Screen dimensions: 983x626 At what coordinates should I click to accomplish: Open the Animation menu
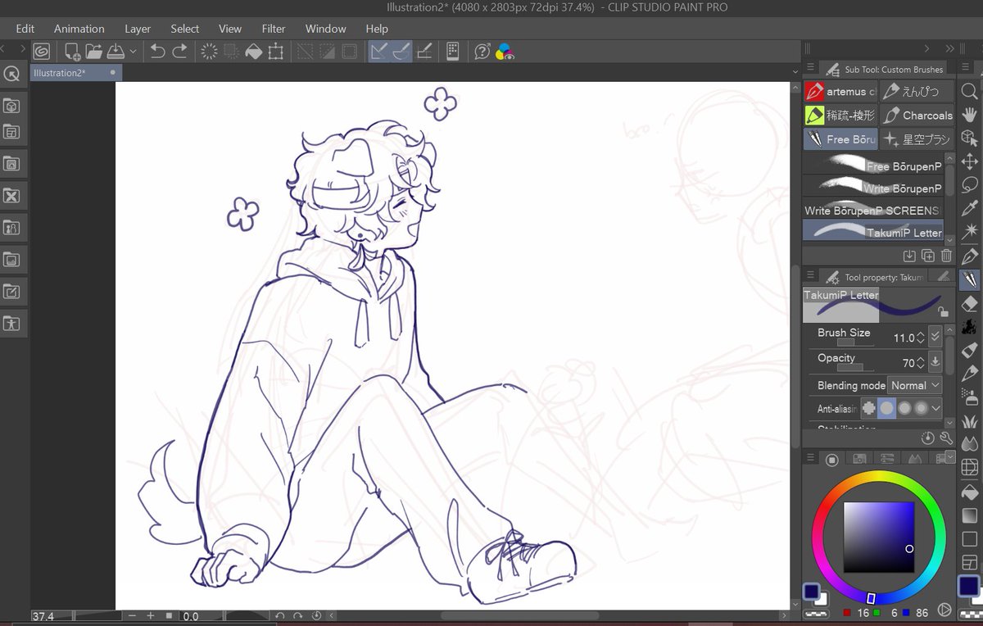79,28
